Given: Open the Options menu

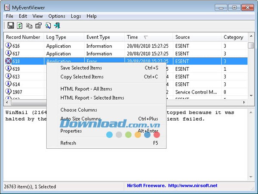Looking at the screenshot, I should pyautogui.click(x=57, y=16).
